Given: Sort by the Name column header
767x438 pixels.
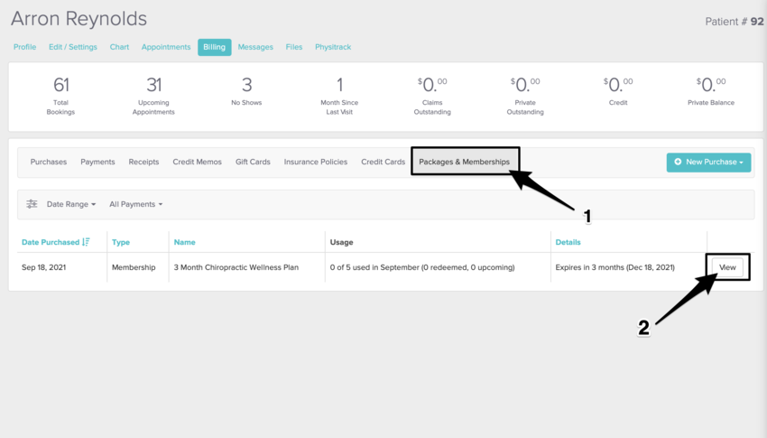Looking at the screenshot, I should coord(184,242).
